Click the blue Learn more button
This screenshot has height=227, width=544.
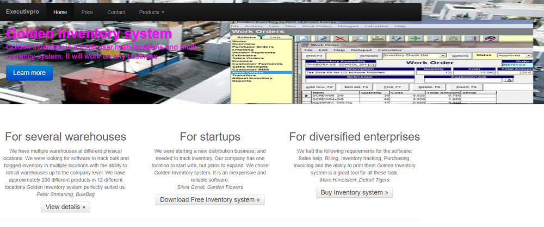[29, 73]
